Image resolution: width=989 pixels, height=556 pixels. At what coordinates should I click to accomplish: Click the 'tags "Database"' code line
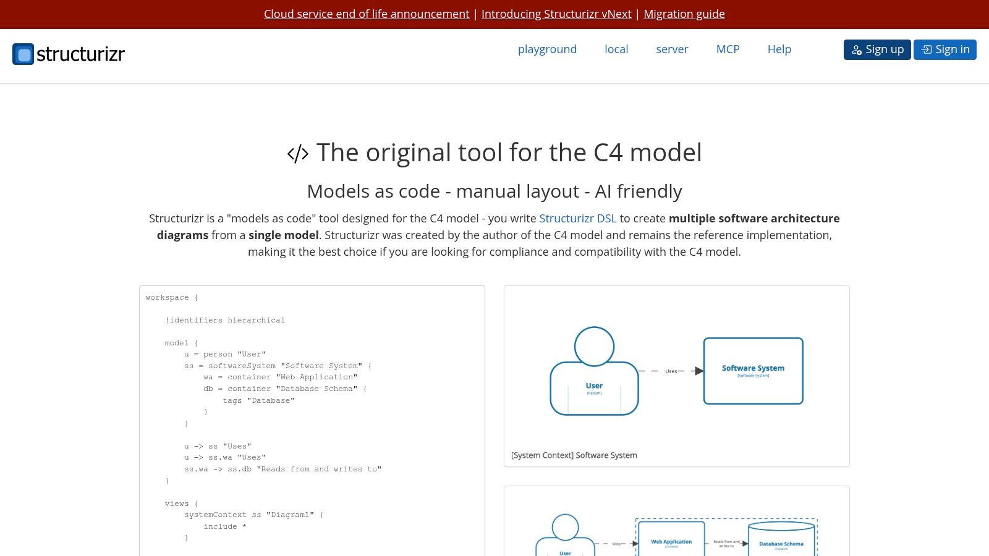coord(258,400)
